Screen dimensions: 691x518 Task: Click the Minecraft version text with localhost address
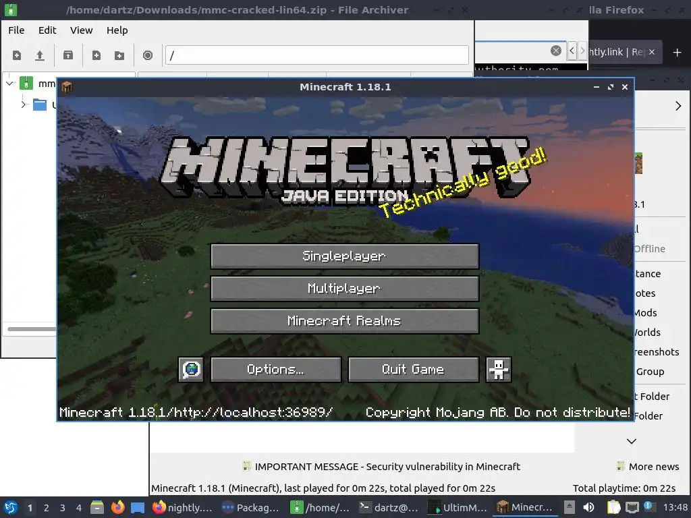tap(196, 412)
